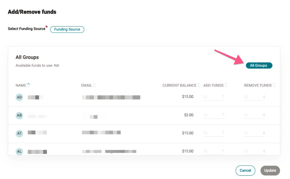Click the AD user avatar
Screen dimensions: 290x179
pos(19,97)
